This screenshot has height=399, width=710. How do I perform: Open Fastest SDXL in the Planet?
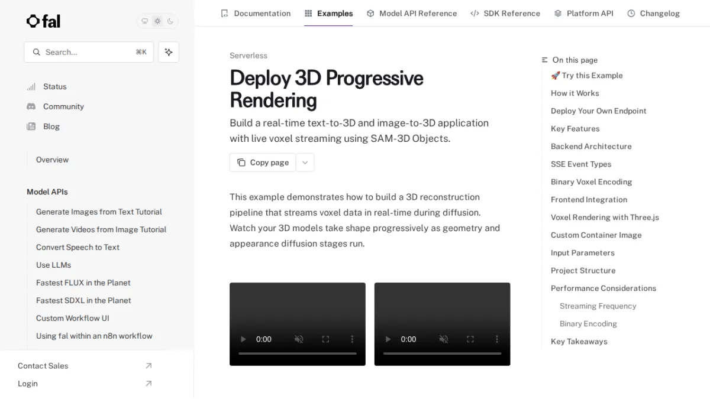(x=83, y=300)
